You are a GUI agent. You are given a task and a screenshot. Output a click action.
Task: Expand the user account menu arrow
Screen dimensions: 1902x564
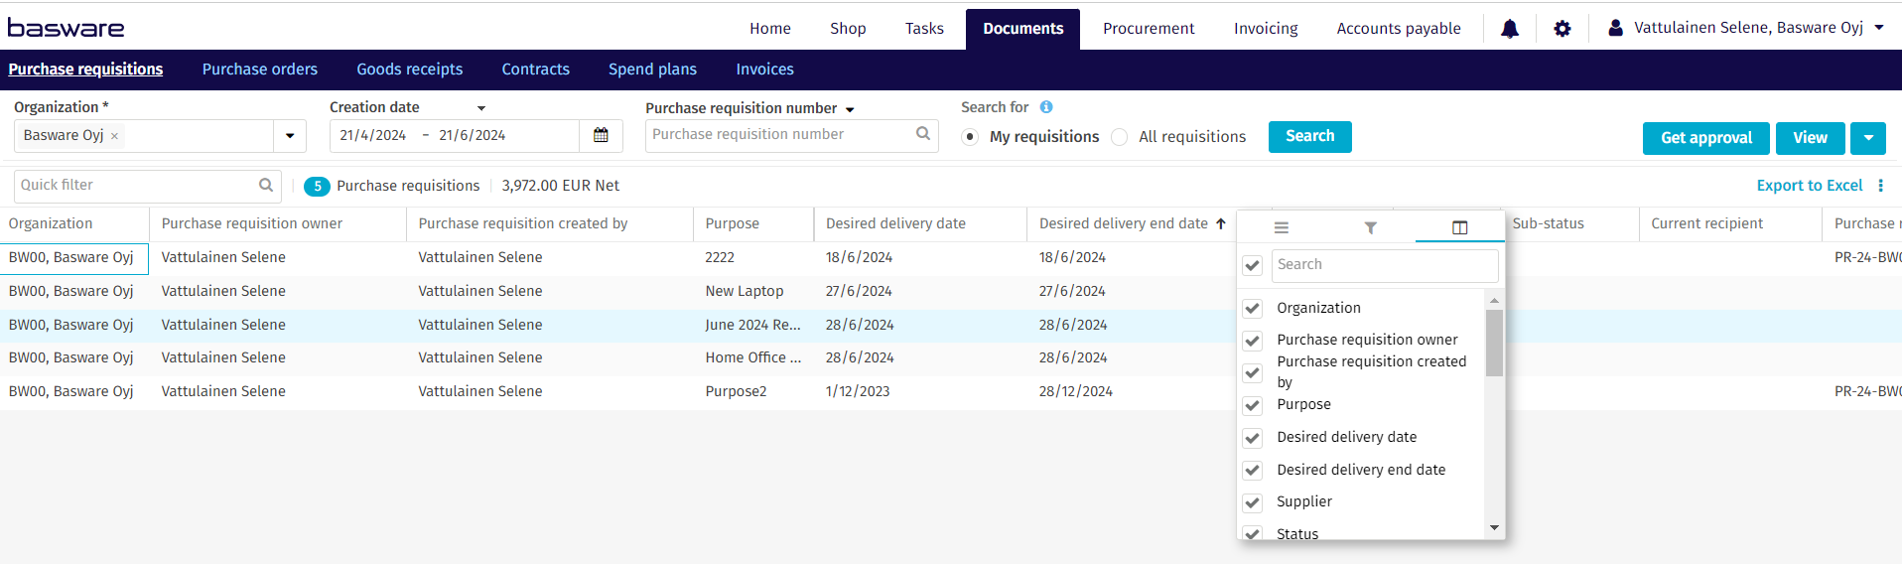click(x=1879, y=28)
